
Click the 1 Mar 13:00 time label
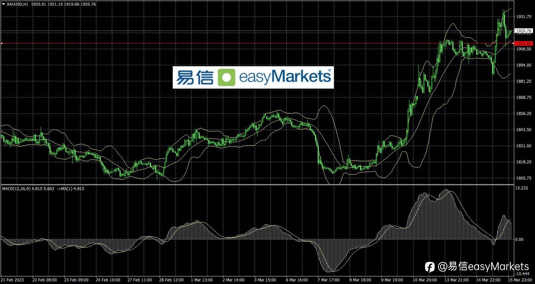coord(202,280)
